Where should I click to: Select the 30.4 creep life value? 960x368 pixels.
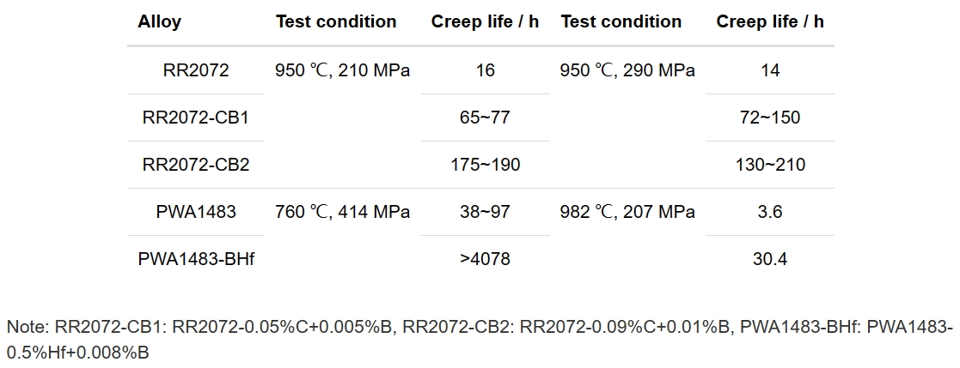769,259
